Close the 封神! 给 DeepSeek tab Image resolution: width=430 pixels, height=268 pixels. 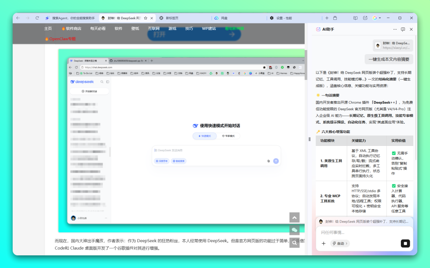click(x=152, y=18)
